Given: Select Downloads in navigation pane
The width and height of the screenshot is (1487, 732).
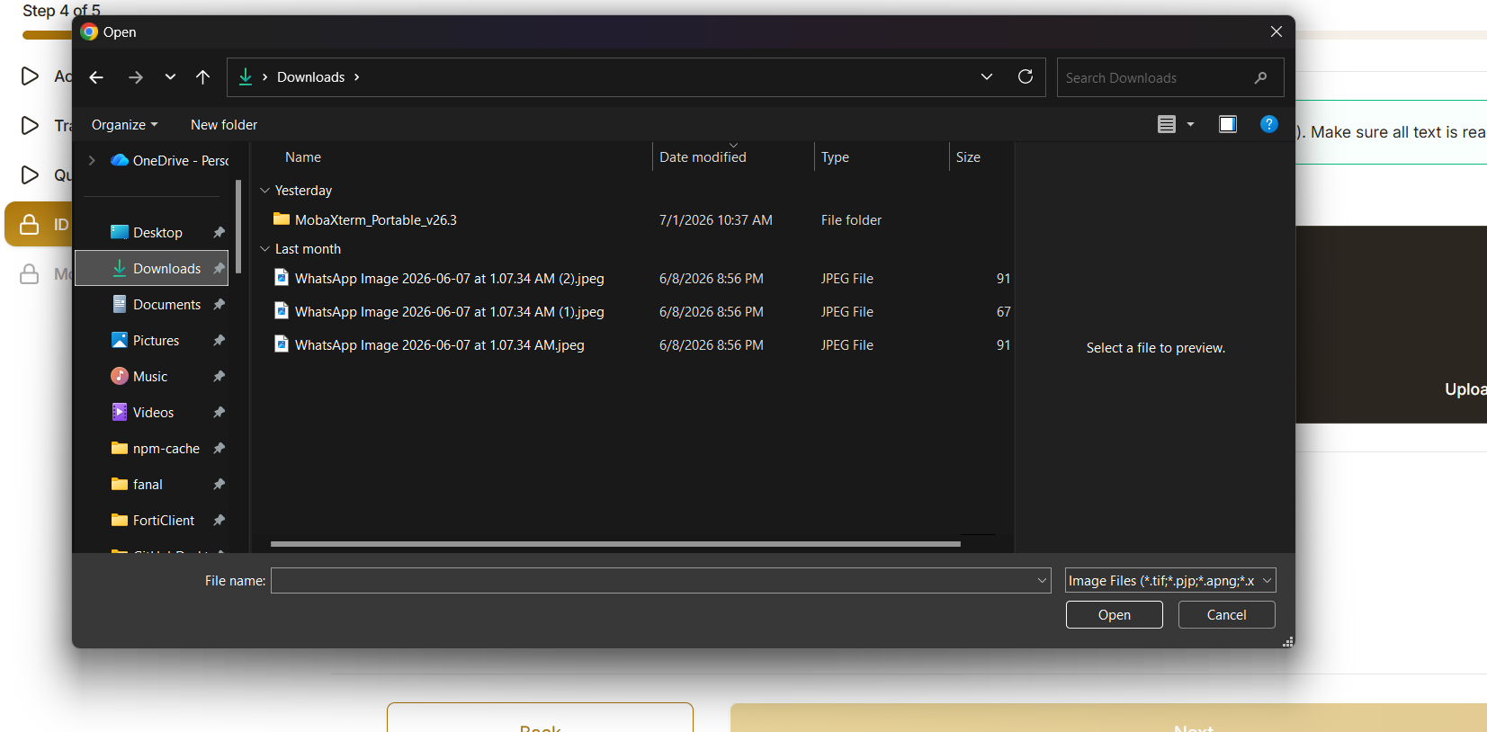Looking at the screenshot, I should click(151, 268).
